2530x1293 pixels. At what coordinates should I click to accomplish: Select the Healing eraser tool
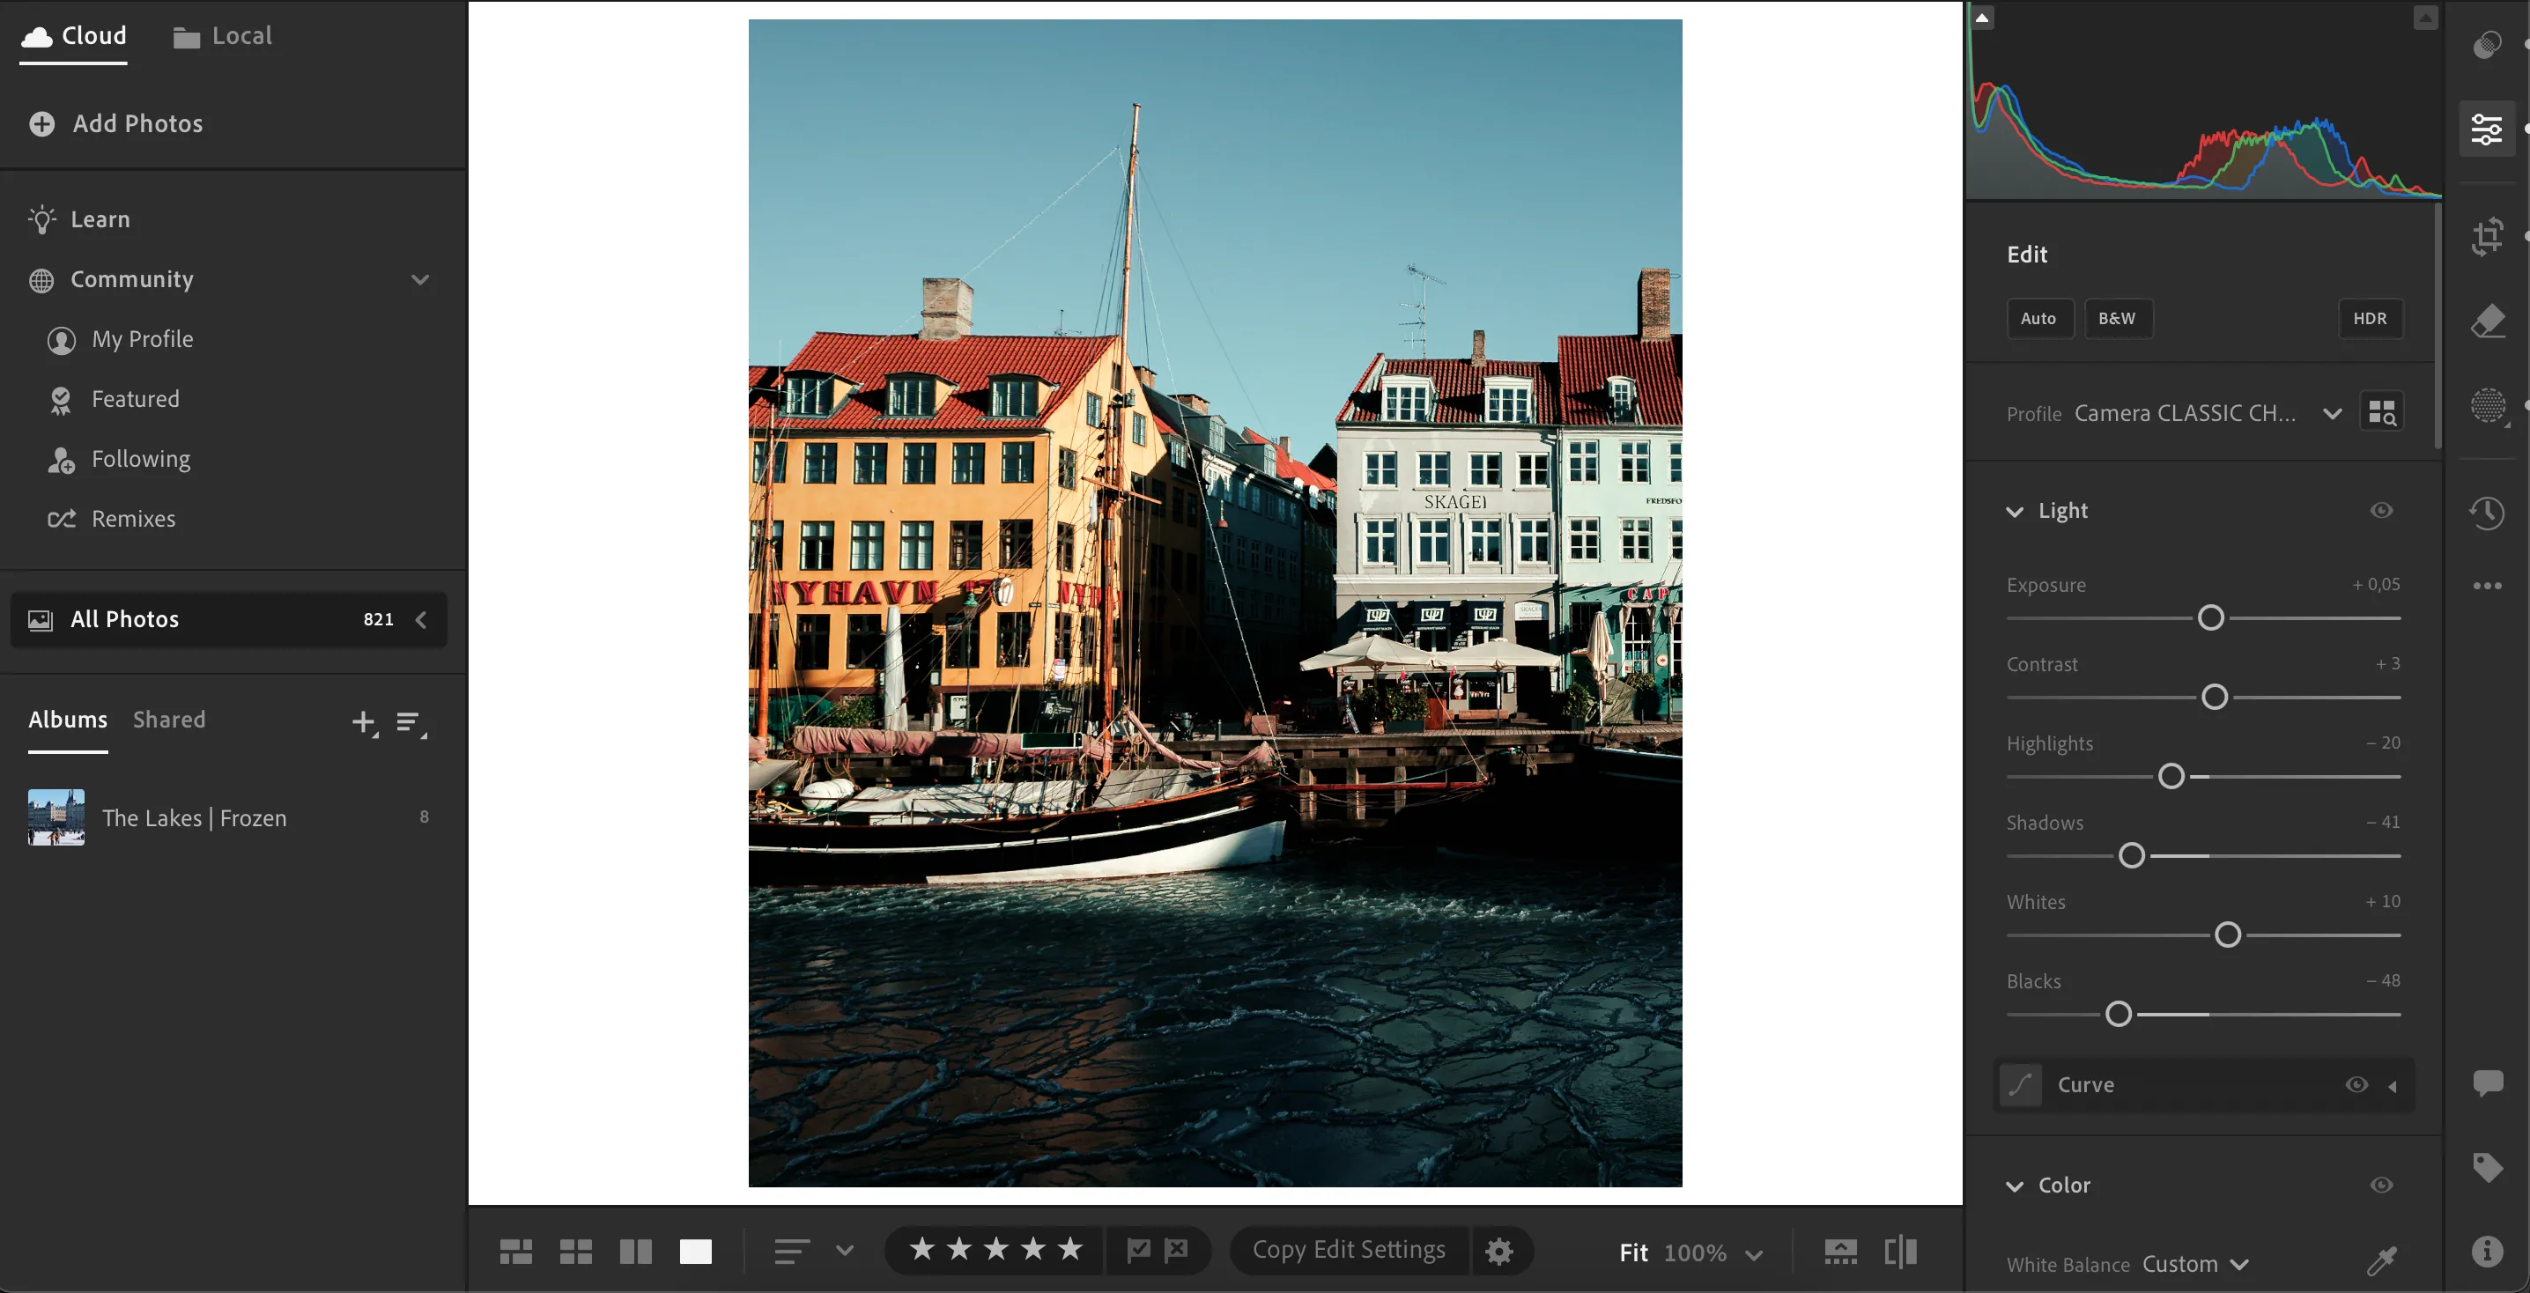point(2488,320)
